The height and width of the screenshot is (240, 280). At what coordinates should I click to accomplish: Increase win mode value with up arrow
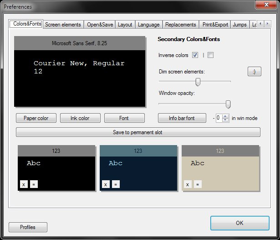click(225, 116)
